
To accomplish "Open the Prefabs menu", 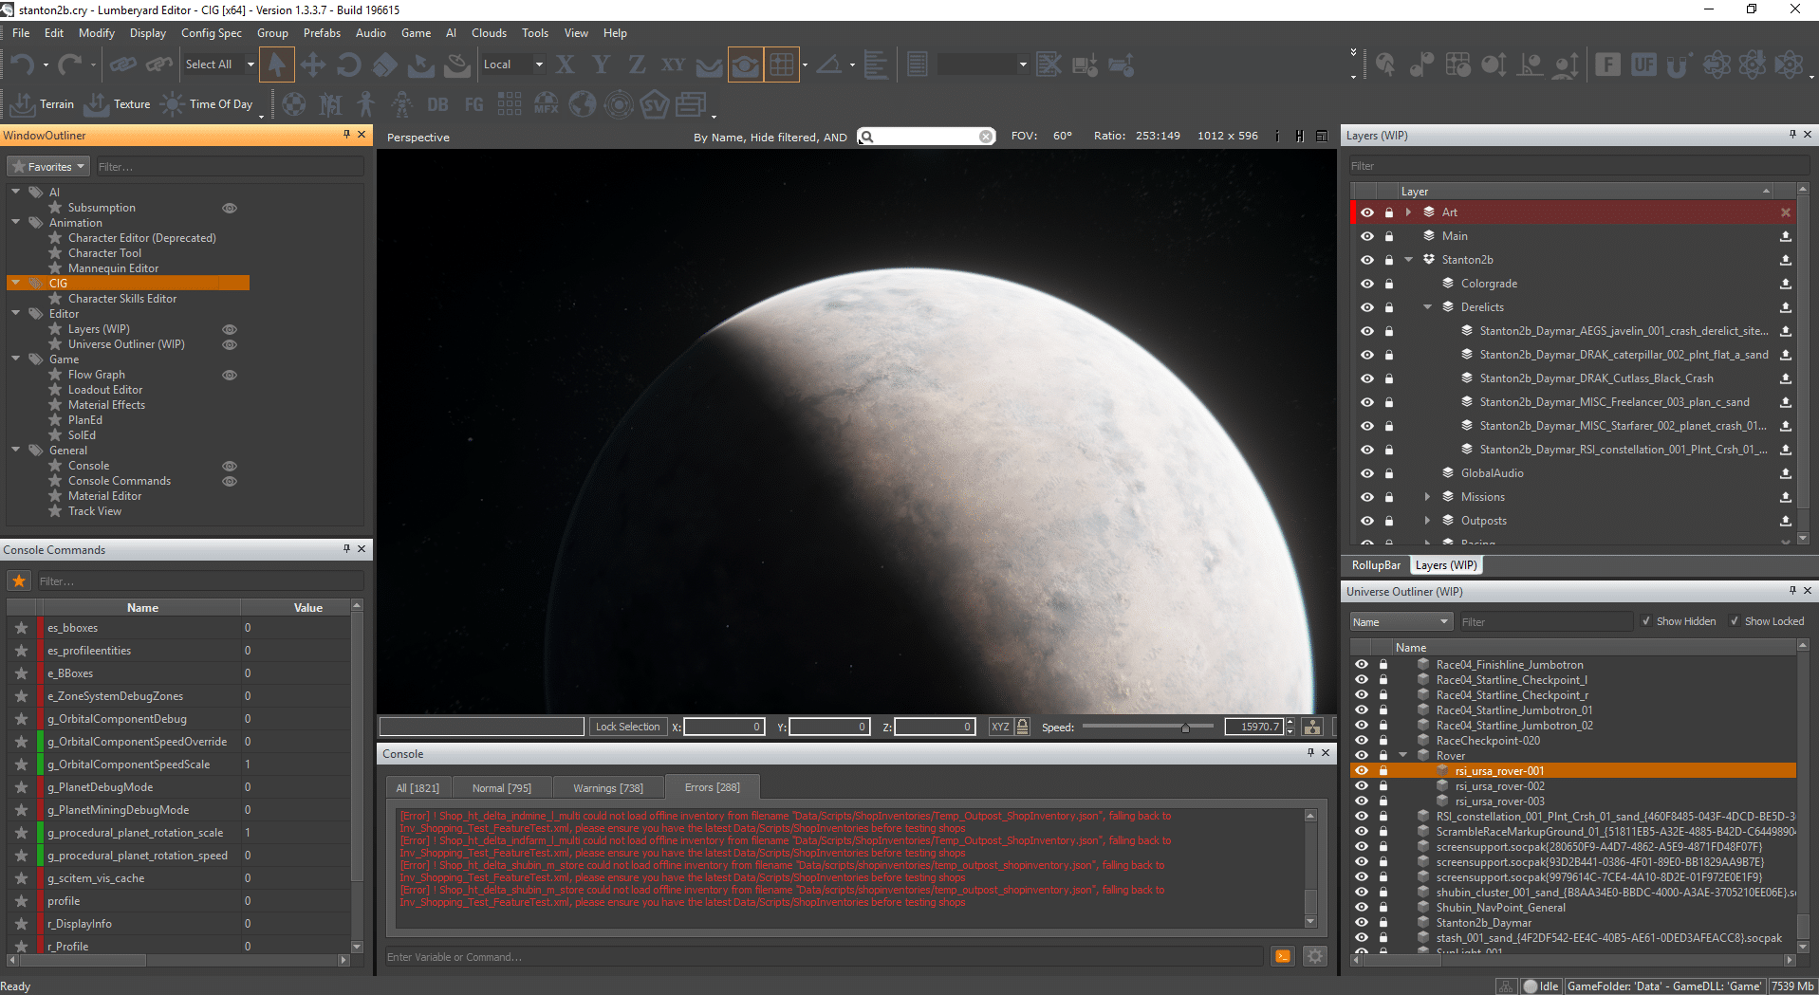I will coord(322,33).
